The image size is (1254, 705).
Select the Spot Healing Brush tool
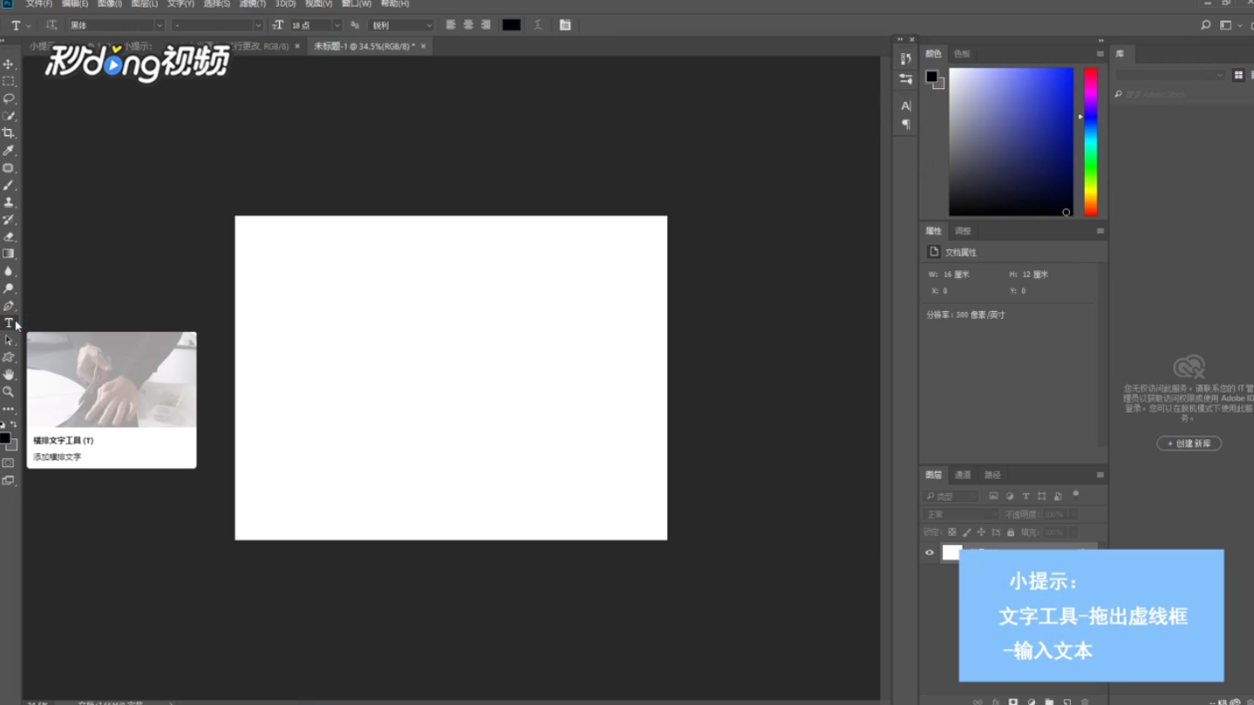point(9,168)
